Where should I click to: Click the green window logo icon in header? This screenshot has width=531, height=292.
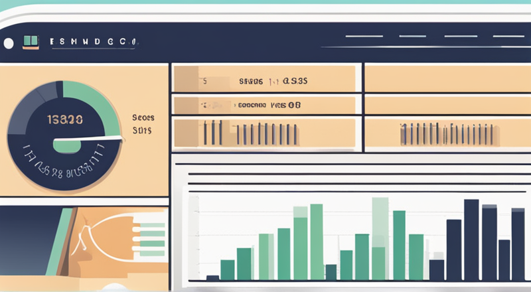click(x=31, y=42)
